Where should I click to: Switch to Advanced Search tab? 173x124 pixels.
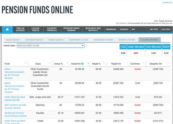coord(34,40)
